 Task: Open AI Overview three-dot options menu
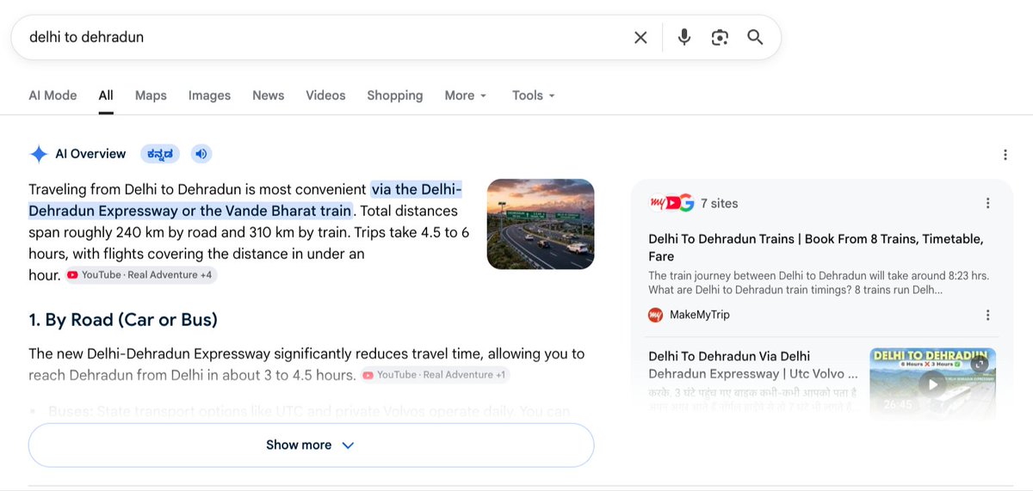[x=1005, y=155]
